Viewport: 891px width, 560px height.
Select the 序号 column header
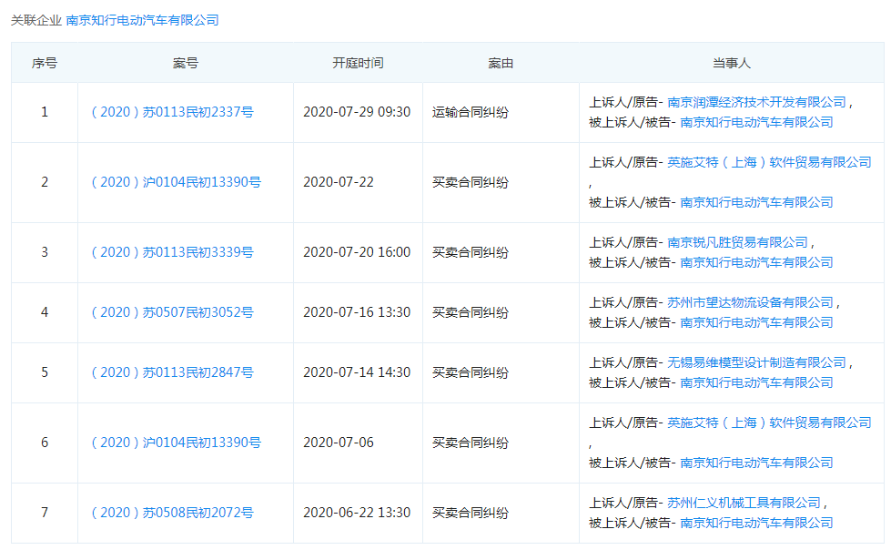click(x=45, y=63)
